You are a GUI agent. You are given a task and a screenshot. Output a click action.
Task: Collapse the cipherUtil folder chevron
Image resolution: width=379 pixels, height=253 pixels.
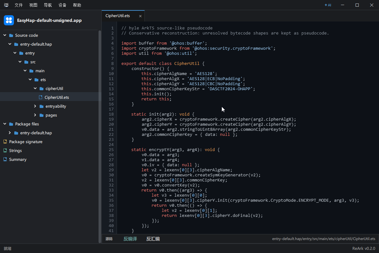point(35,88)
